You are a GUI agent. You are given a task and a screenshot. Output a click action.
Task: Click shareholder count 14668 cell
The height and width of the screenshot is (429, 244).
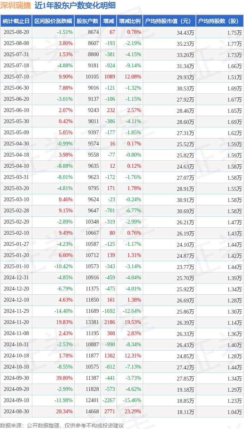point(87,411)
